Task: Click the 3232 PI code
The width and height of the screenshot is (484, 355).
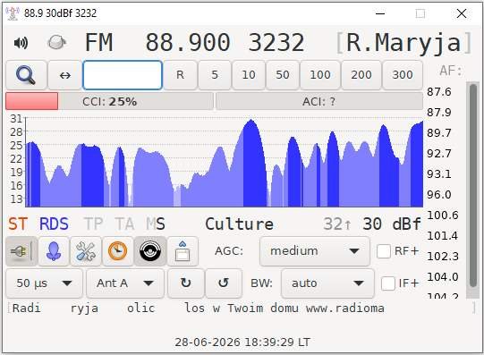Action: 276,42
